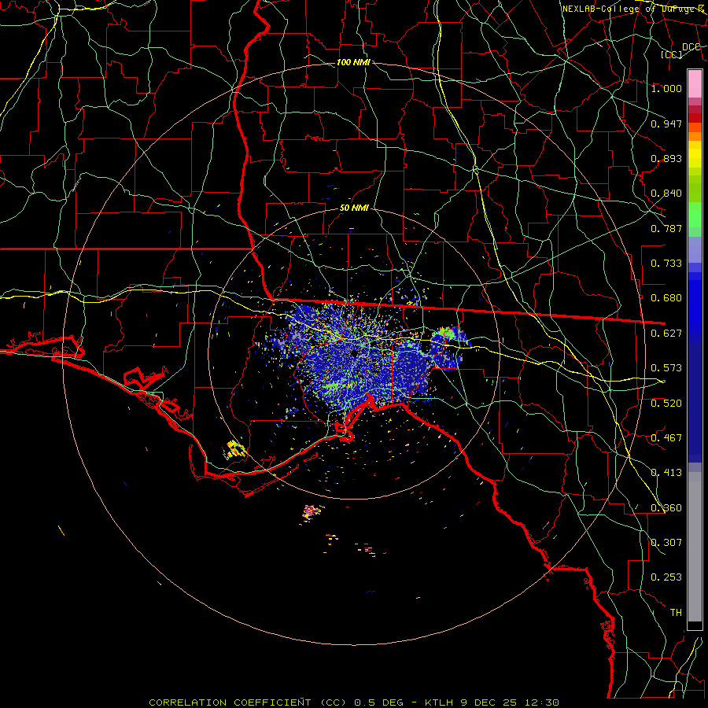708x708 pixels.
Task: Select the 0.520 scale value
Action: [666, 404]
